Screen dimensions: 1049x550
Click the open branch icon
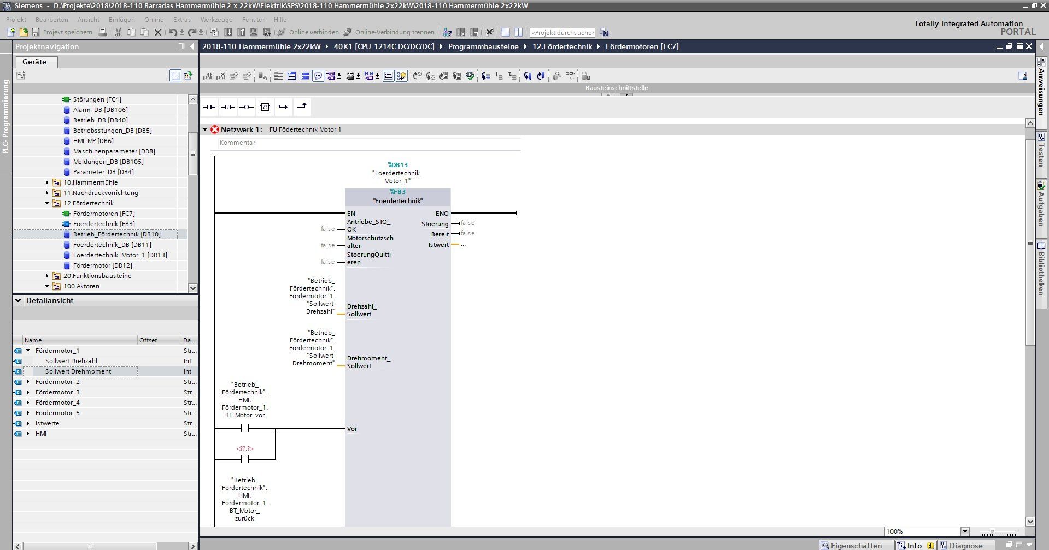[x=283, y=107]
